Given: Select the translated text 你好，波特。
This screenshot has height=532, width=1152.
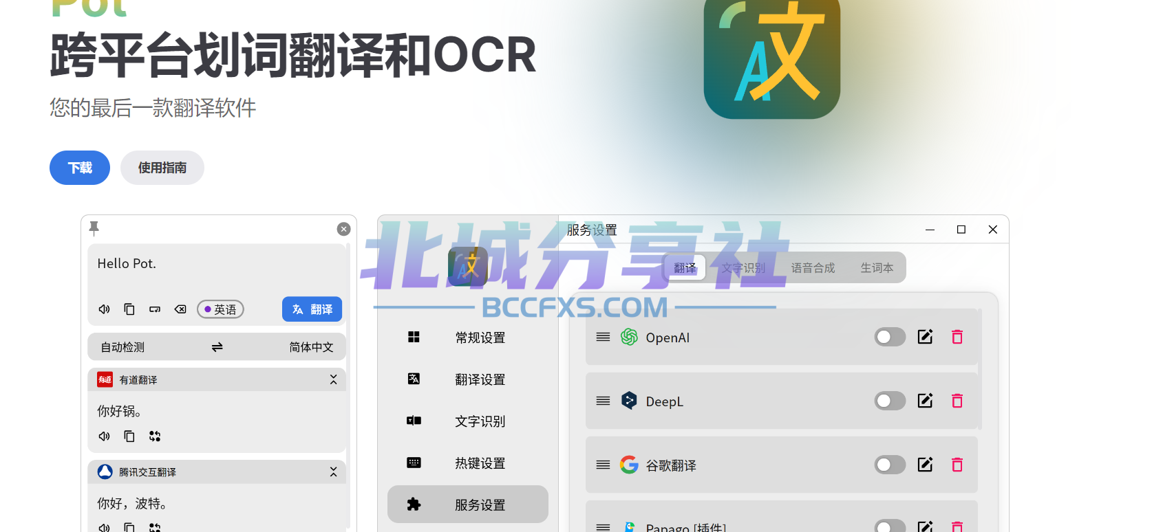Looking at the screenshot, I should pyautogui.click(x=132, y=503).
